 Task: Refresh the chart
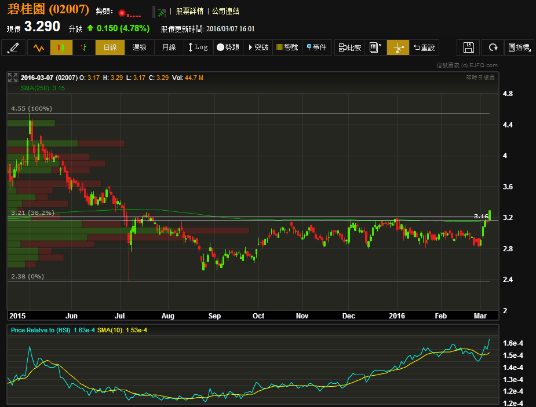click(x=493, y=47)
